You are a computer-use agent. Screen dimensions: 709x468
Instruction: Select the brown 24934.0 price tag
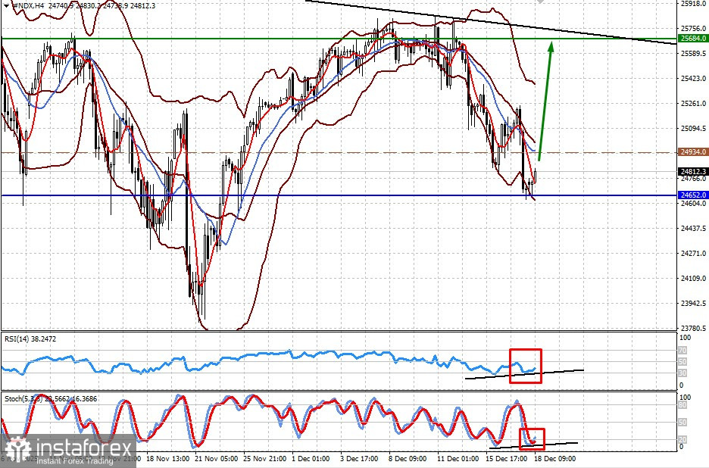[693, 152]
